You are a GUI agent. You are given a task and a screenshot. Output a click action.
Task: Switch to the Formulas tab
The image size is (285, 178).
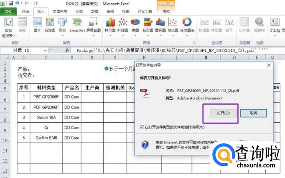(x=79, y=12)
